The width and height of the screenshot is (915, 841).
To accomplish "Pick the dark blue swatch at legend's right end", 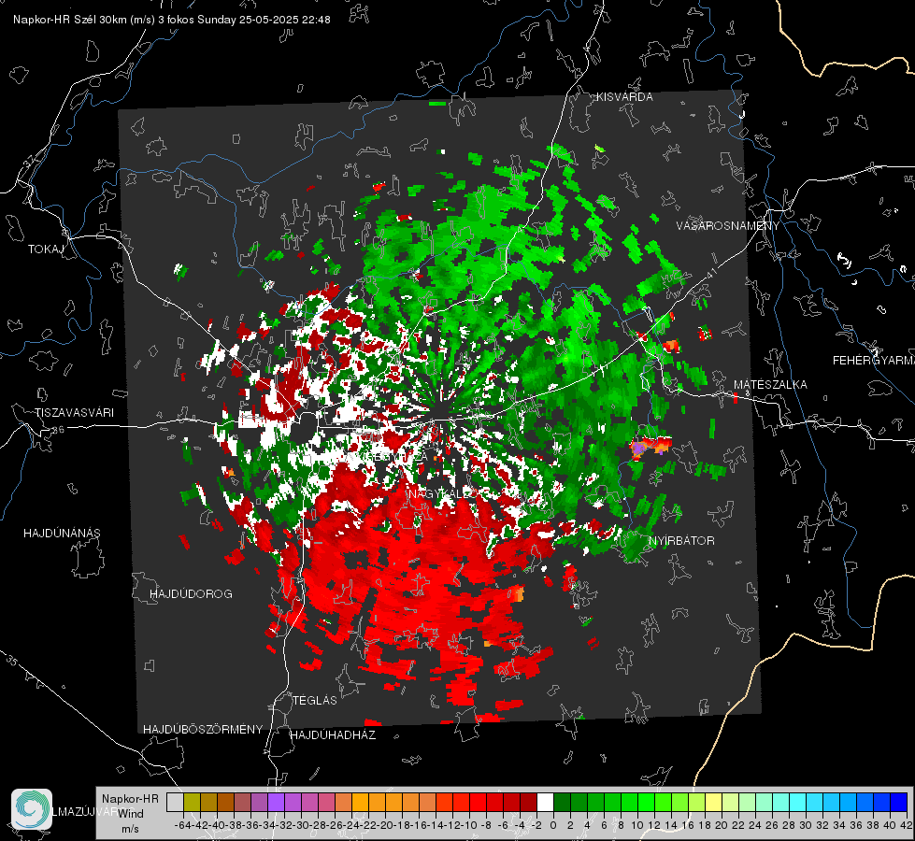I will pos(899,802).
